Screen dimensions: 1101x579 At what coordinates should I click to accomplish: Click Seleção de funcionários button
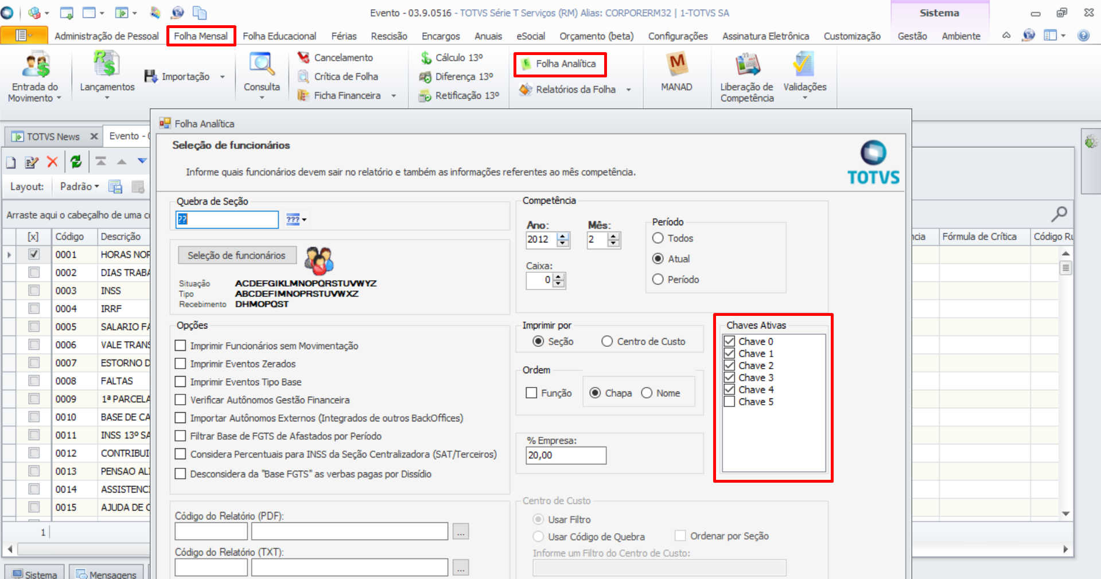click(236, 255)
